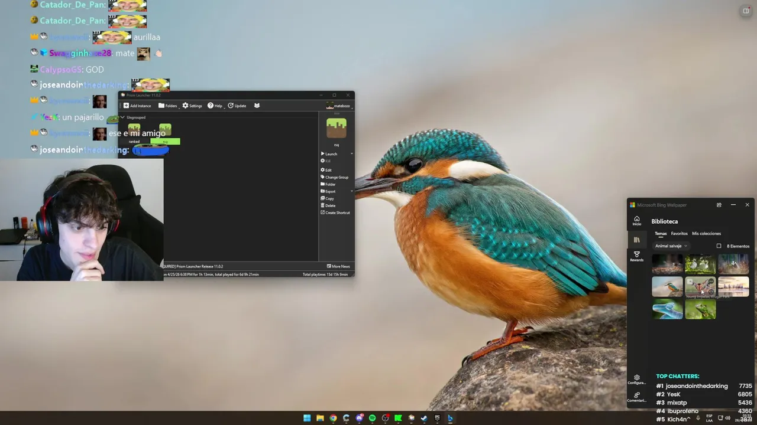757x425 pixels.
Task: Open the Biblioteca library sidebar icon
Action: click(x=636, y=240)
